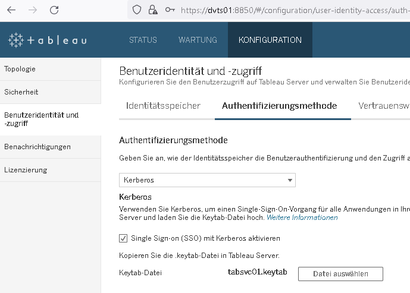
Task: Click the browser forward arrow
Action: point(33,10)
